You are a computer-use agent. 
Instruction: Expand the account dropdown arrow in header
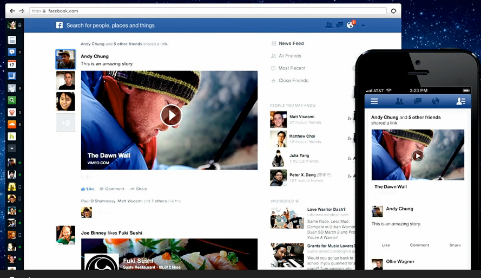point(363,25)
